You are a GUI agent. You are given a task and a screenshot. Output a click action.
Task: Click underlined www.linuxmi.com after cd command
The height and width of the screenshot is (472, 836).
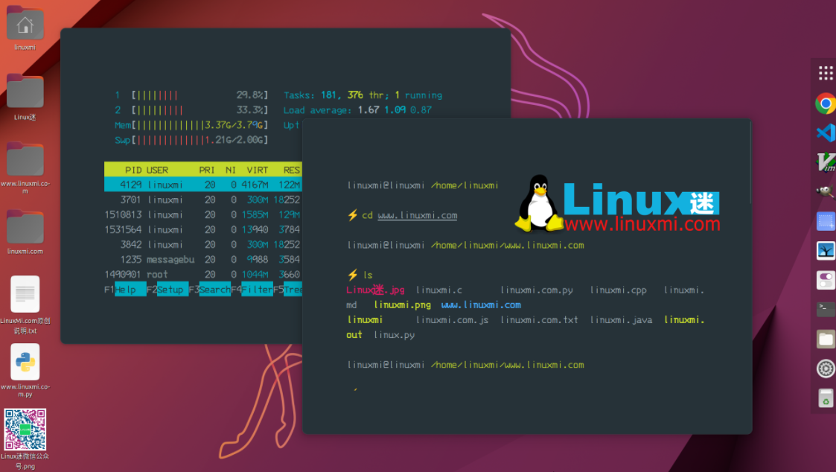pos(418,215)
